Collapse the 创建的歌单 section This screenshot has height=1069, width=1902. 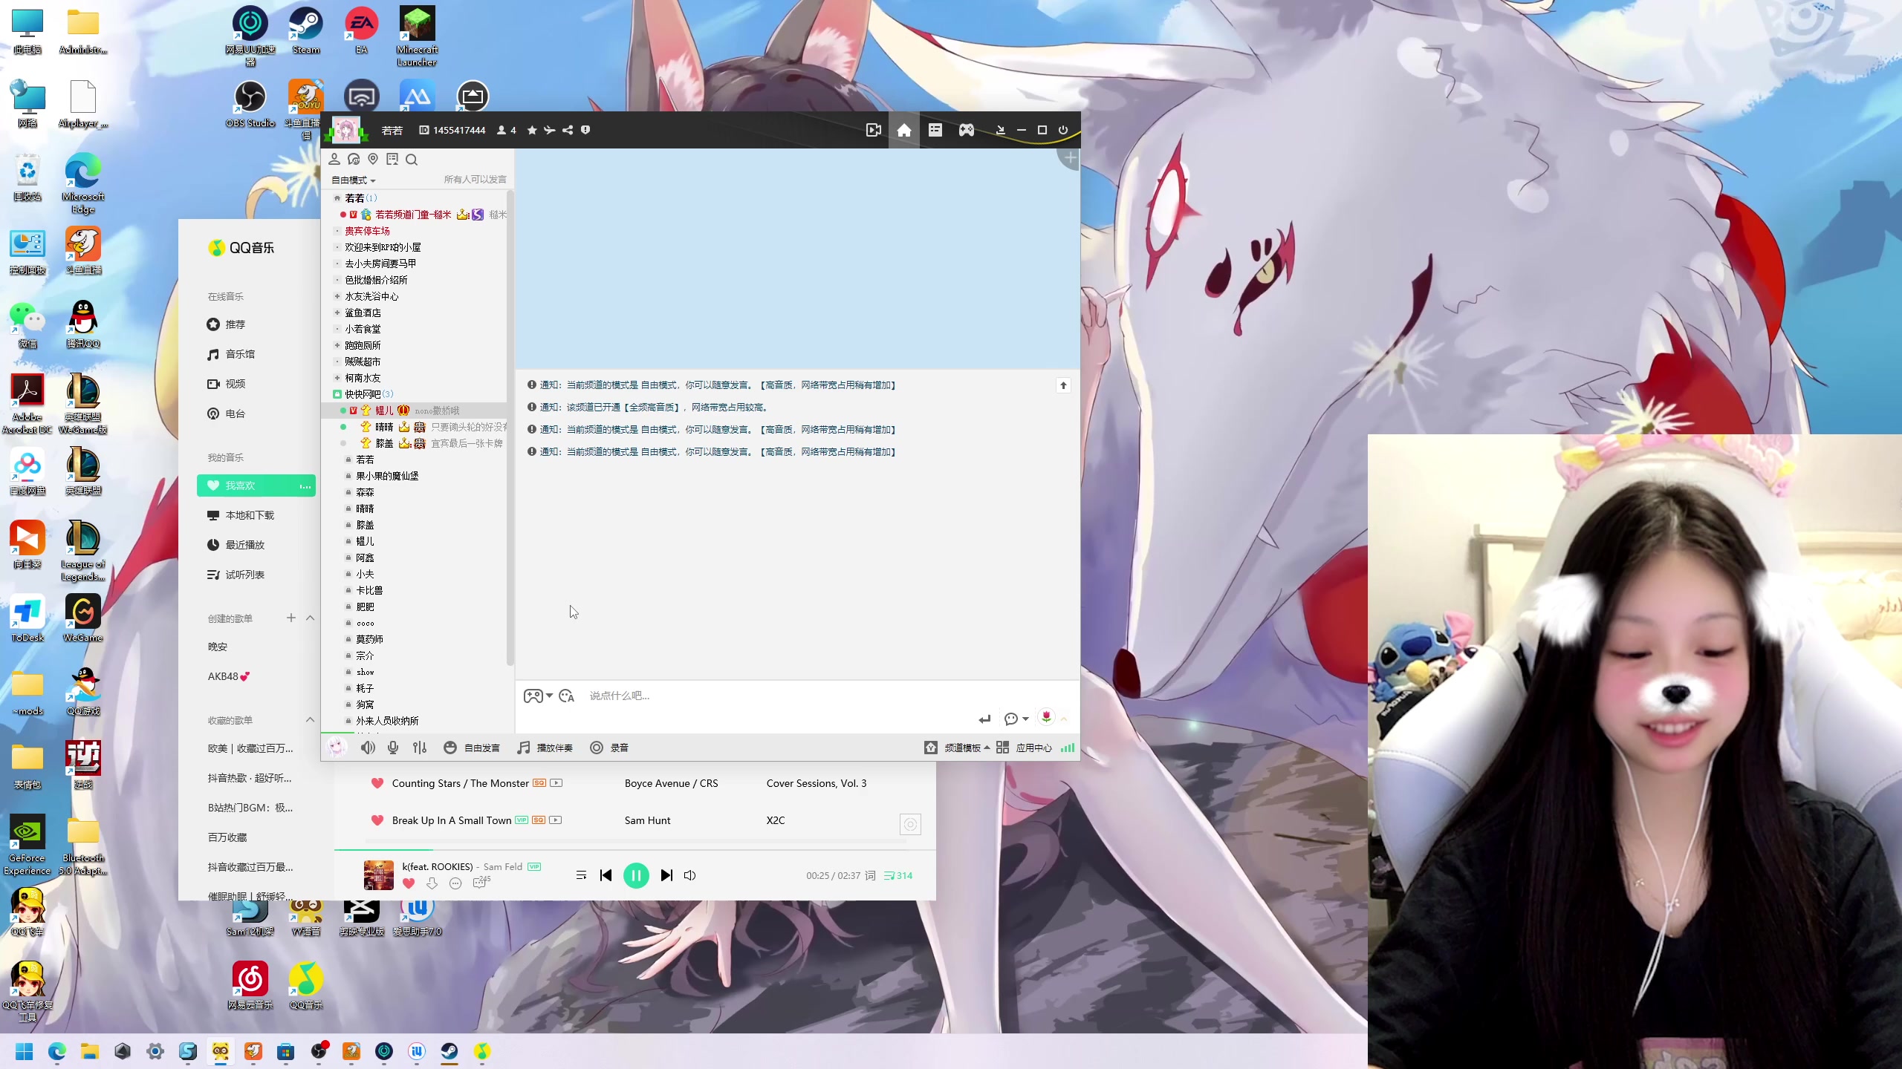(x=311, y=618)
